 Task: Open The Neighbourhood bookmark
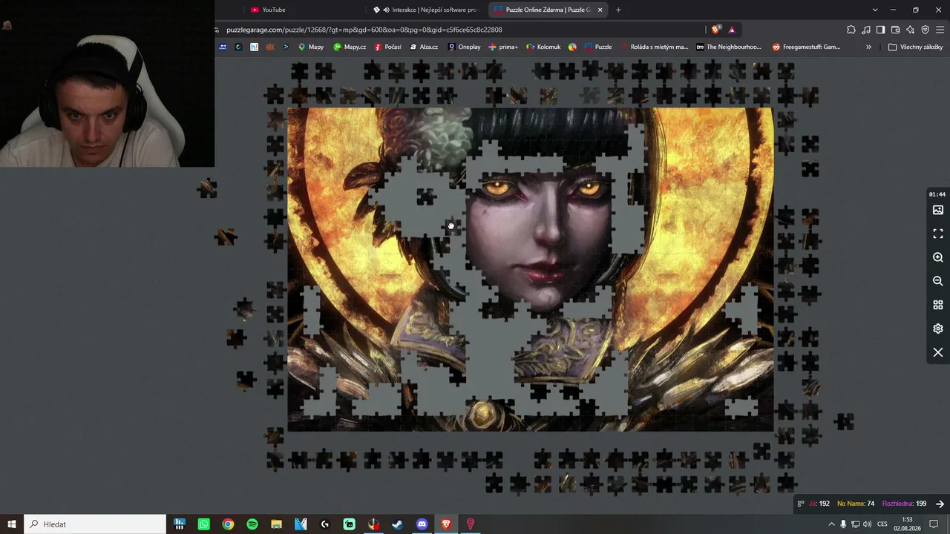729,47
